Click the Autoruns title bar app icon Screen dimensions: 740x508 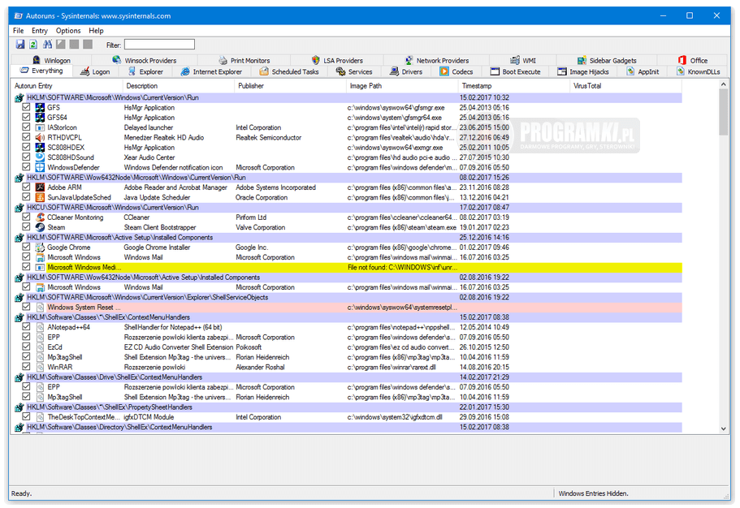pos(19,15)
